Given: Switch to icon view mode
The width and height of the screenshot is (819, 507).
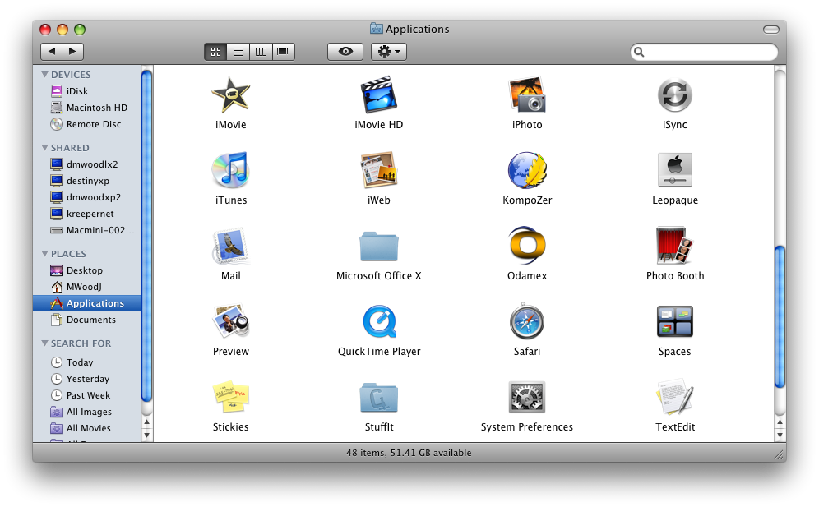Looking at the screenshot, I should (x=215, y=52).
